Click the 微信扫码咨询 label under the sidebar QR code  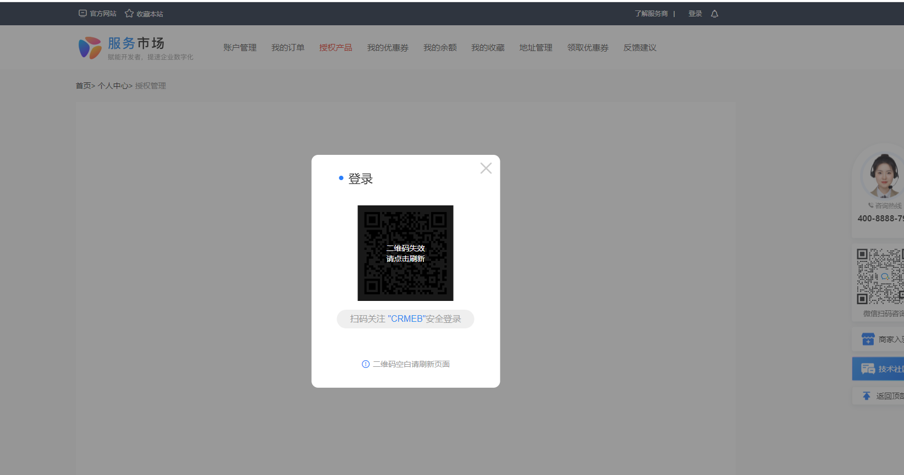pyautogui.click(x=883, y=314)
